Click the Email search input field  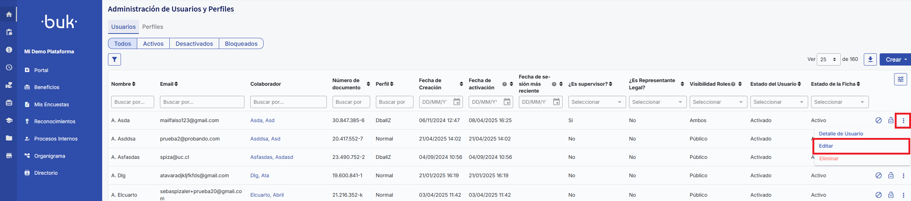202,102
